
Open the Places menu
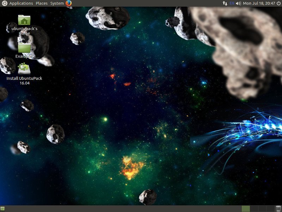(42, 3)
